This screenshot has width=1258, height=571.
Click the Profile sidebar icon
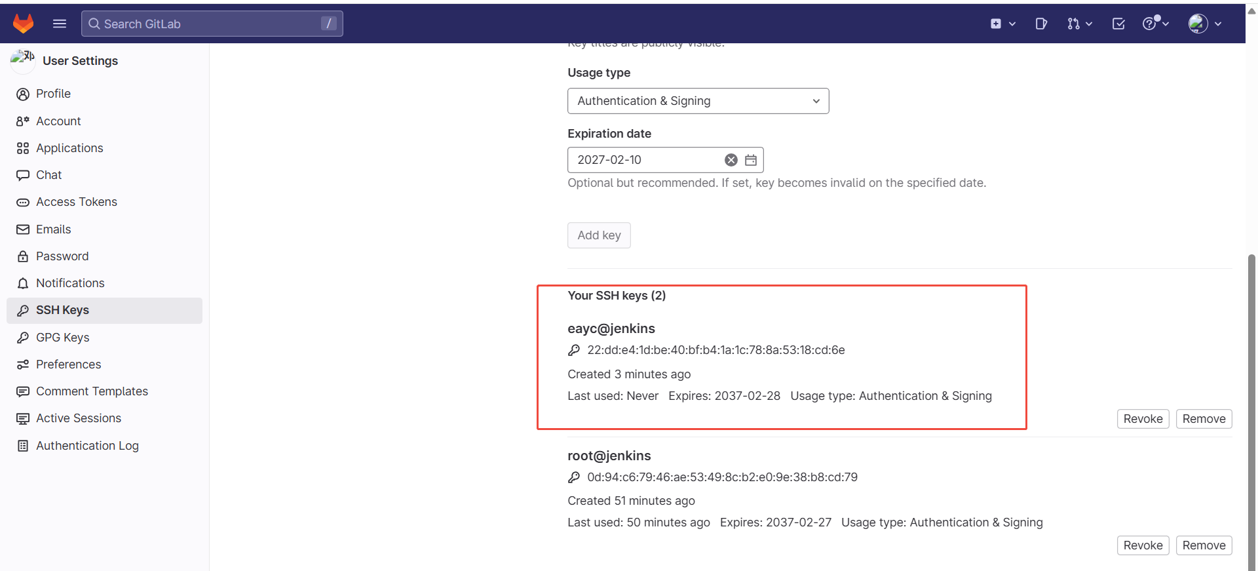23,94
